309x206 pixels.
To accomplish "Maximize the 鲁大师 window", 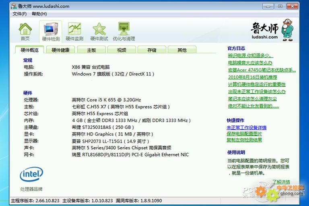I will tap(280, 6).
